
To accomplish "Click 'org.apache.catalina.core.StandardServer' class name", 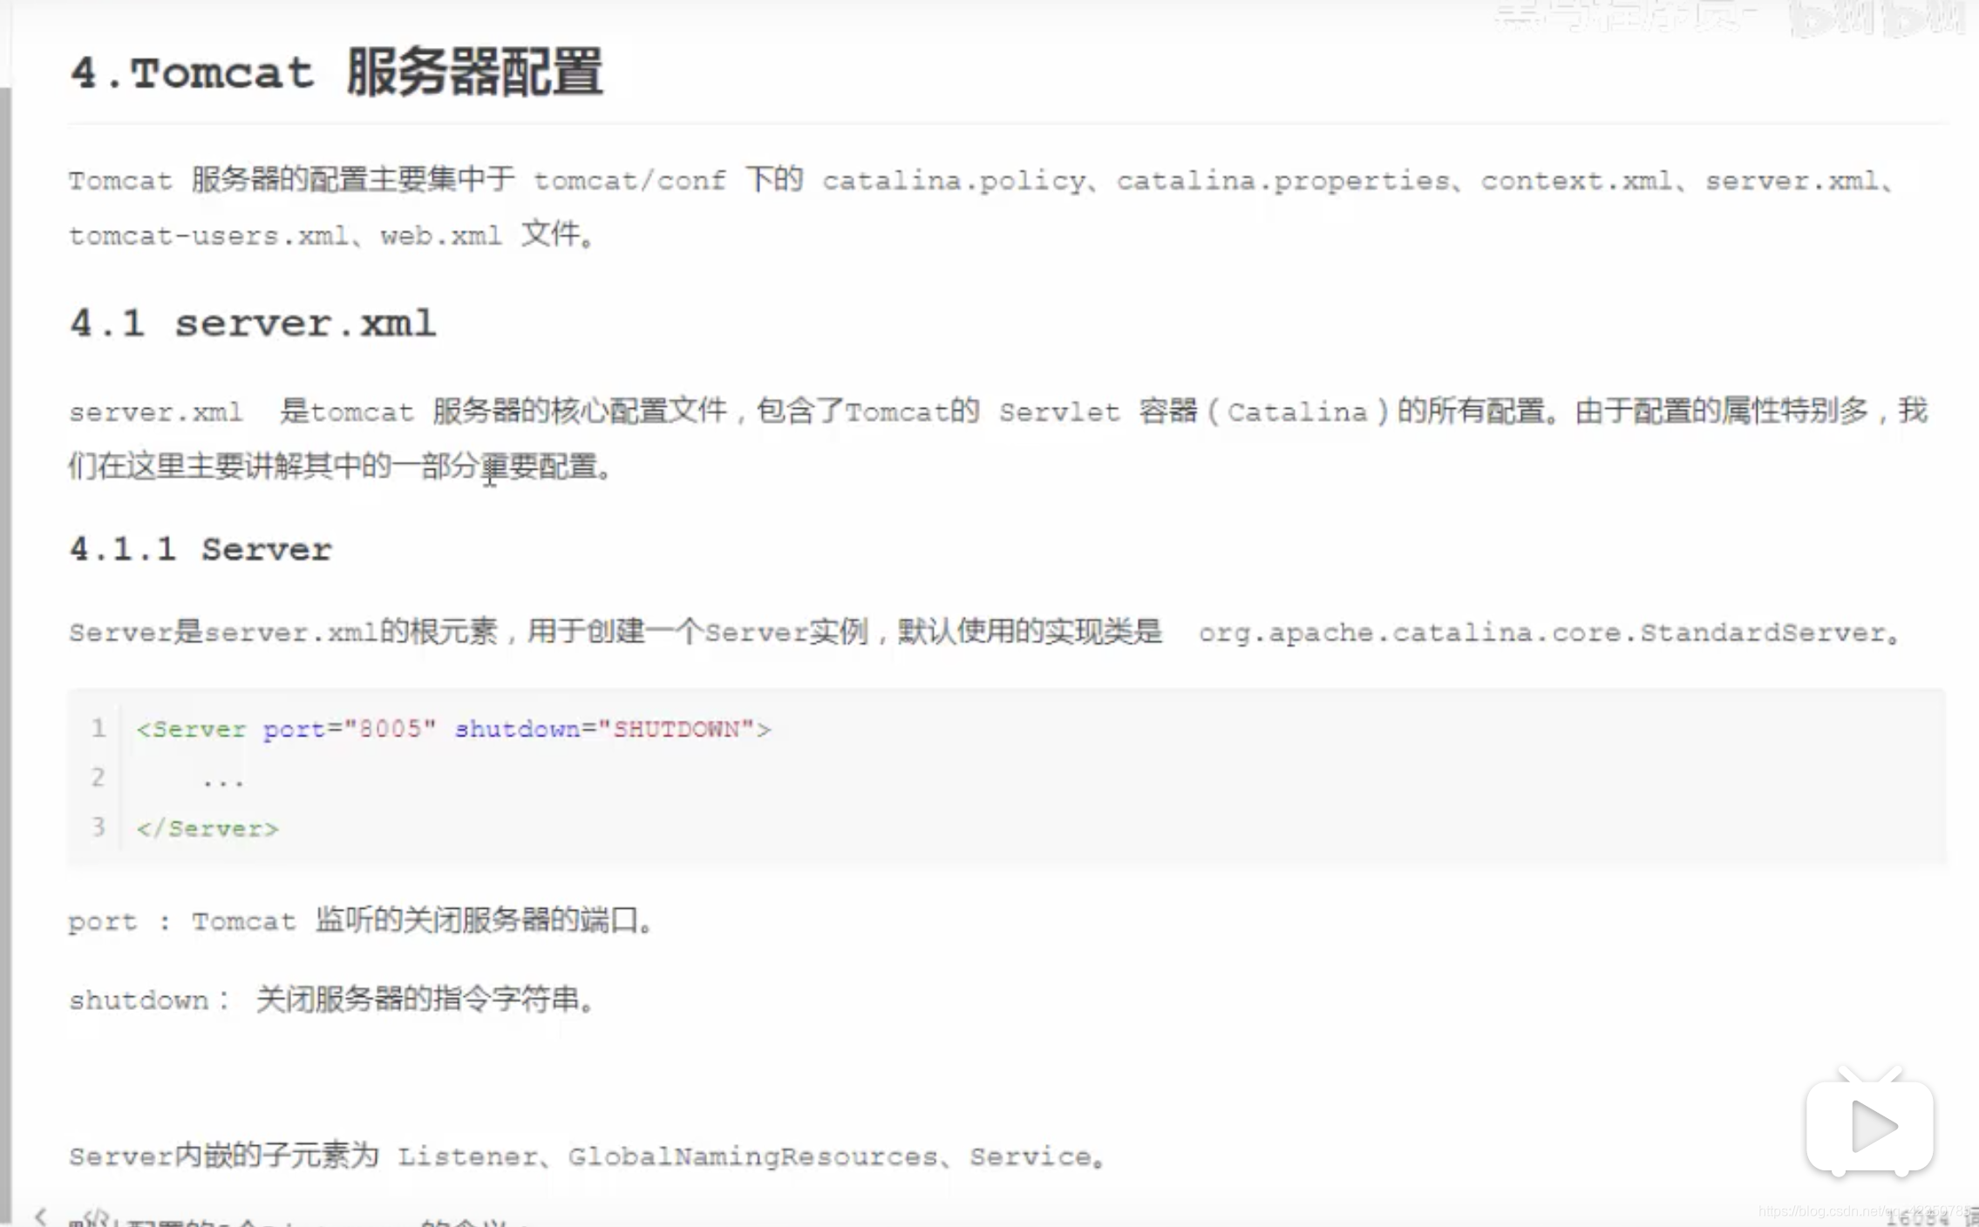I will (1541, 632).
